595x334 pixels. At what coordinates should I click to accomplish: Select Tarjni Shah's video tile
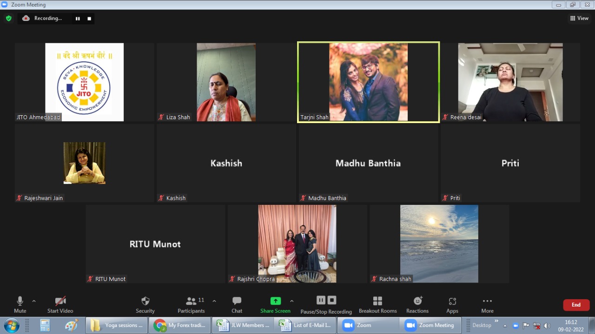tap(368, 82)
